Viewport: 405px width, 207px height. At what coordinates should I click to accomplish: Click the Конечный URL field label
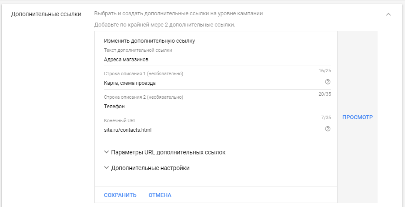click(120, 120)
